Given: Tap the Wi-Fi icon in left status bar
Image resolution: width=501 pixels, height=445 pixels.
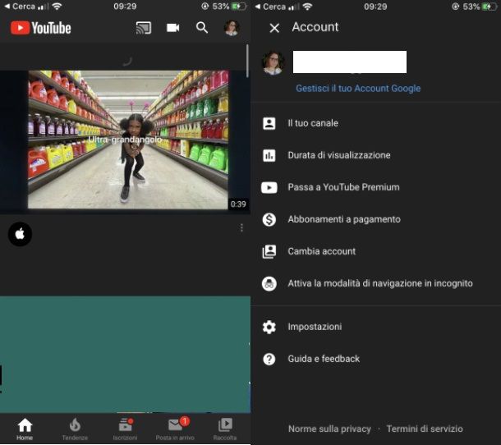Looking at the screenshot, I should point(57,6).
